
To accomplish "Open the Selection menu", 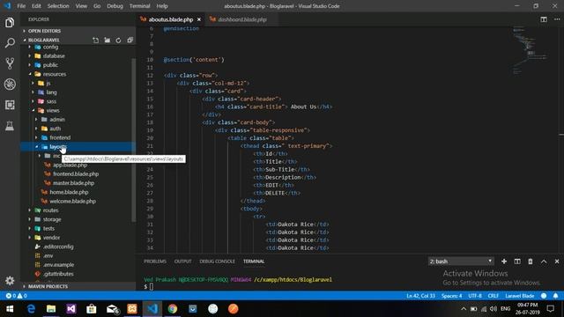I will click(58, 6).
